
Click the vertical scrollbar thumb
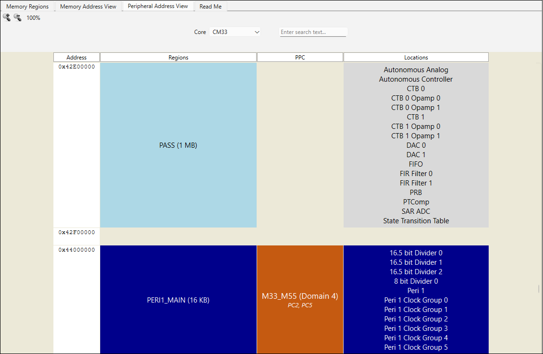pos(539,289)
